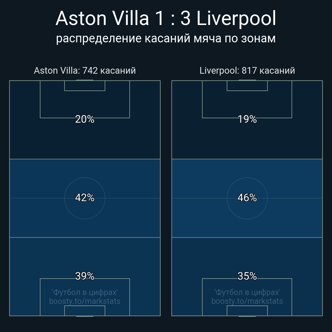Click the center circle of Aston Villa pitch
This screenshot has height=332, width=332.
point(85,209)
